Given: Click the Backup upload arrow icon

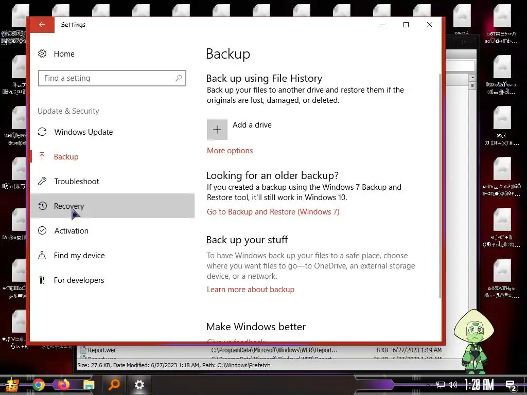Looking at the screenshot, I should tap(42, 156).
